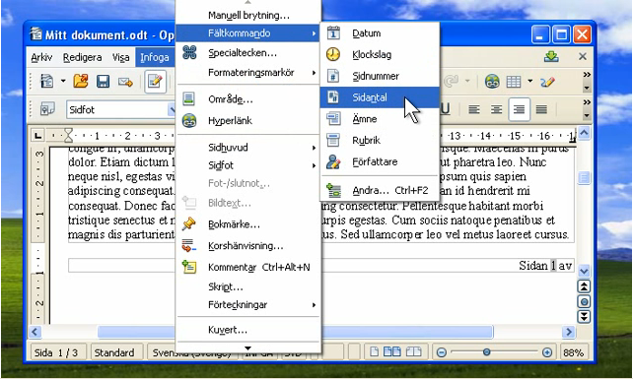Toggle Edit file mode icon
The width and height of the screenshot is (633, 379).
155,81
